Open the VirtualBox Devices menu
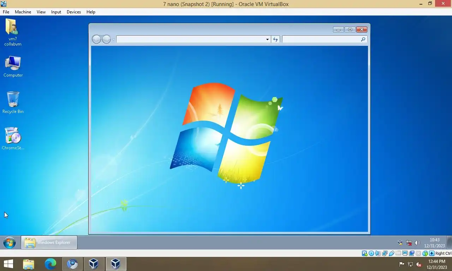 pyautogui.click(x=73, y=12)
